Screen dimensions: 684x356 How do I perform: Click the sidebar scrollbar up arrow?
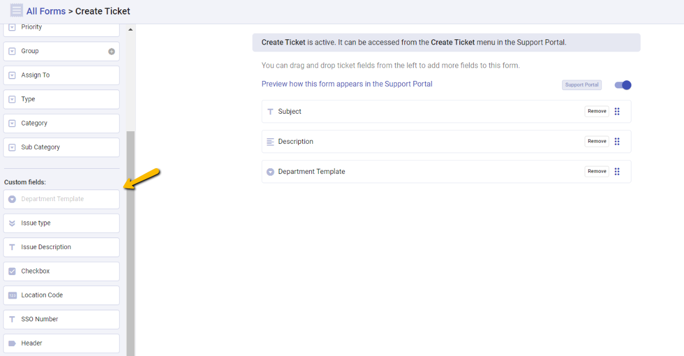click(x=131, y=28)
